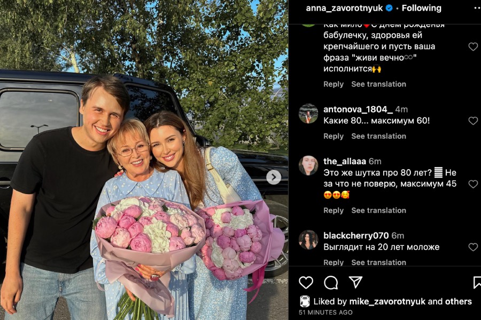
Task: Go to next photo with carousel arrow
Action: point(273,177)
